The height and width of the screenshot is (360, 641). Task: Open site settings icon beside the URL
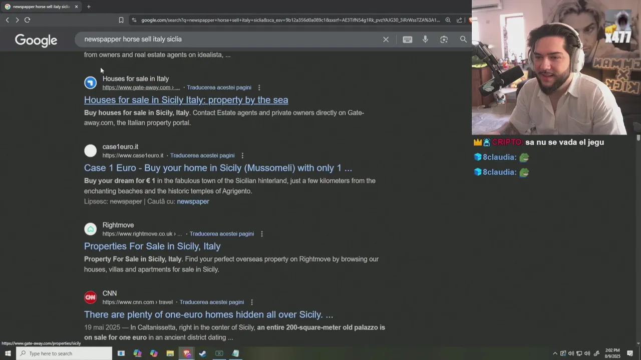tap(134, 20)
